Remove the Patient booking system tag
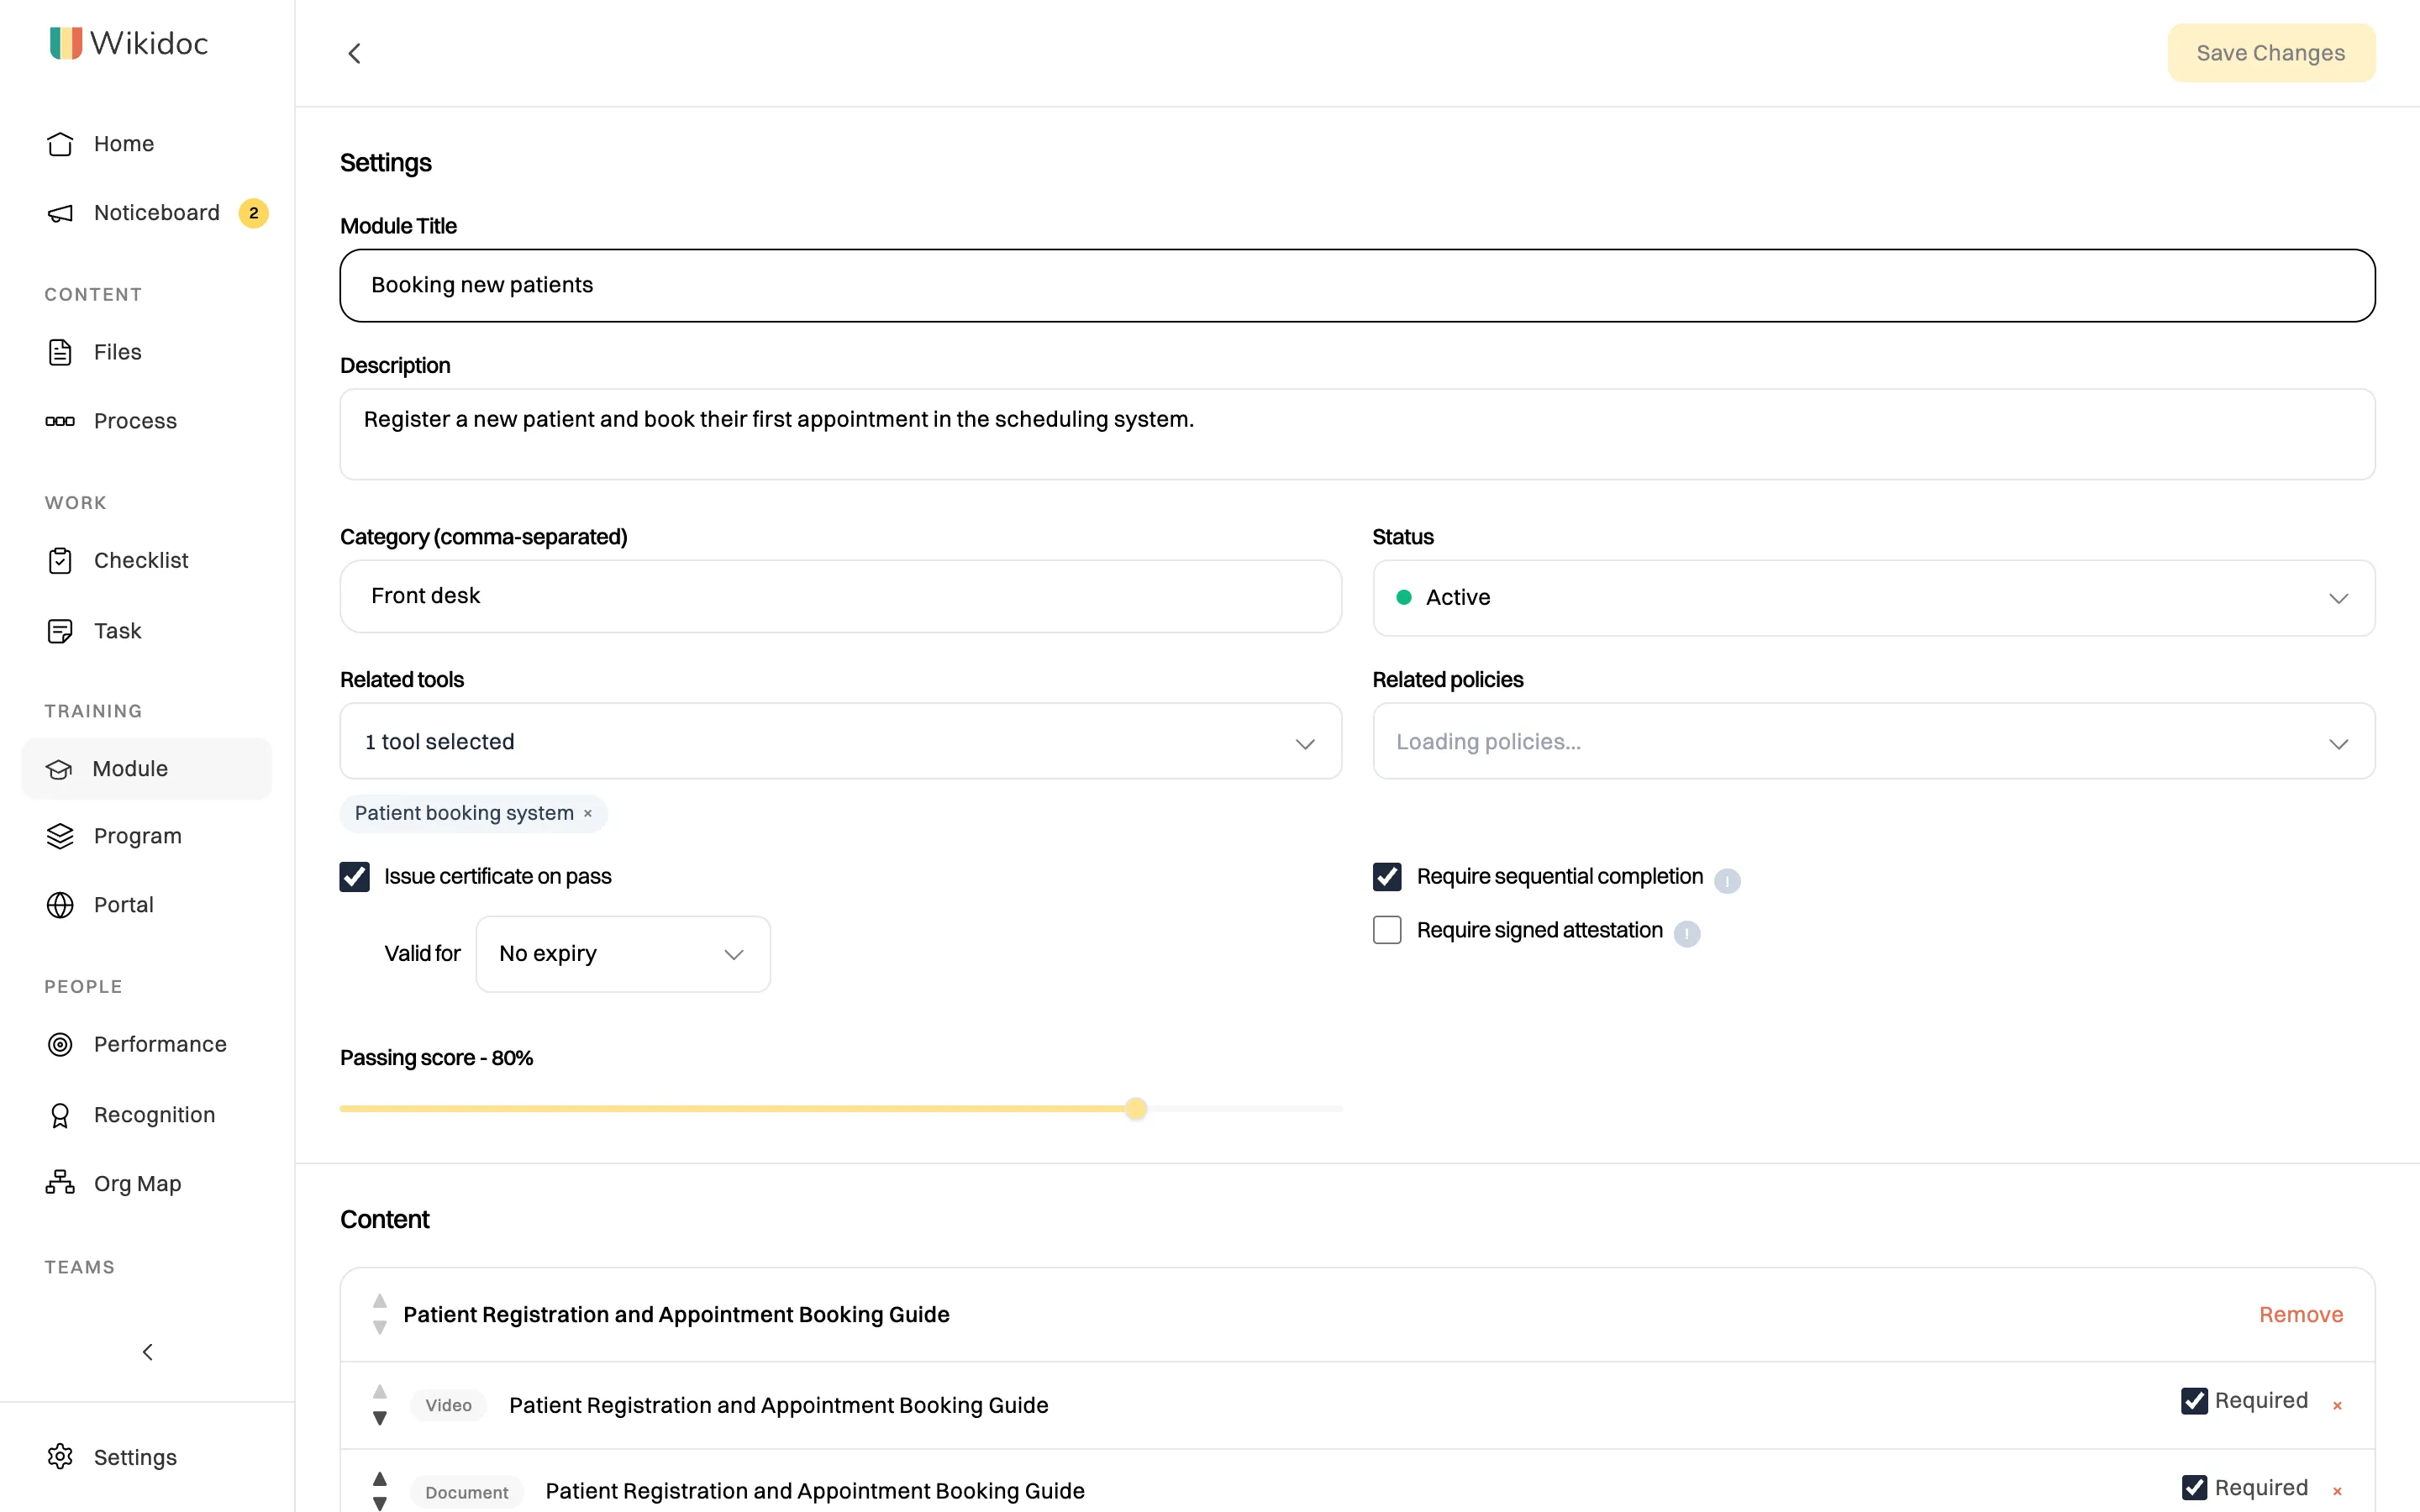Screen dimensions: 2420x1512 (x=588, y=814)
